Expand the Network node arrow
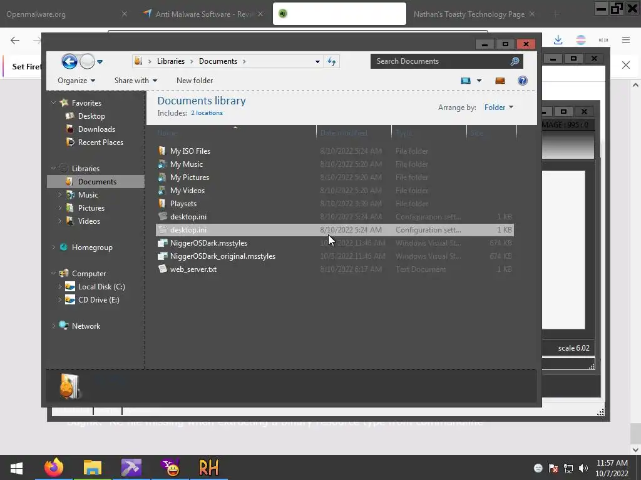Viewport: 641px width, 480px height. click(54, 326)
